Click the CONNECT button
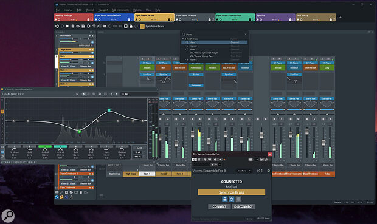The width and height of the screenshot is (377, 224). (220, 206)
